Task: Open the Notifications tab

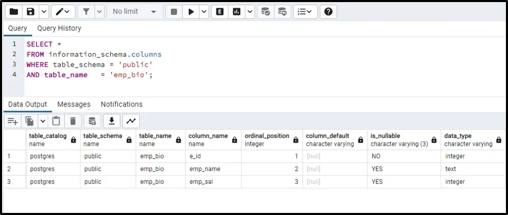Action: 121,104
